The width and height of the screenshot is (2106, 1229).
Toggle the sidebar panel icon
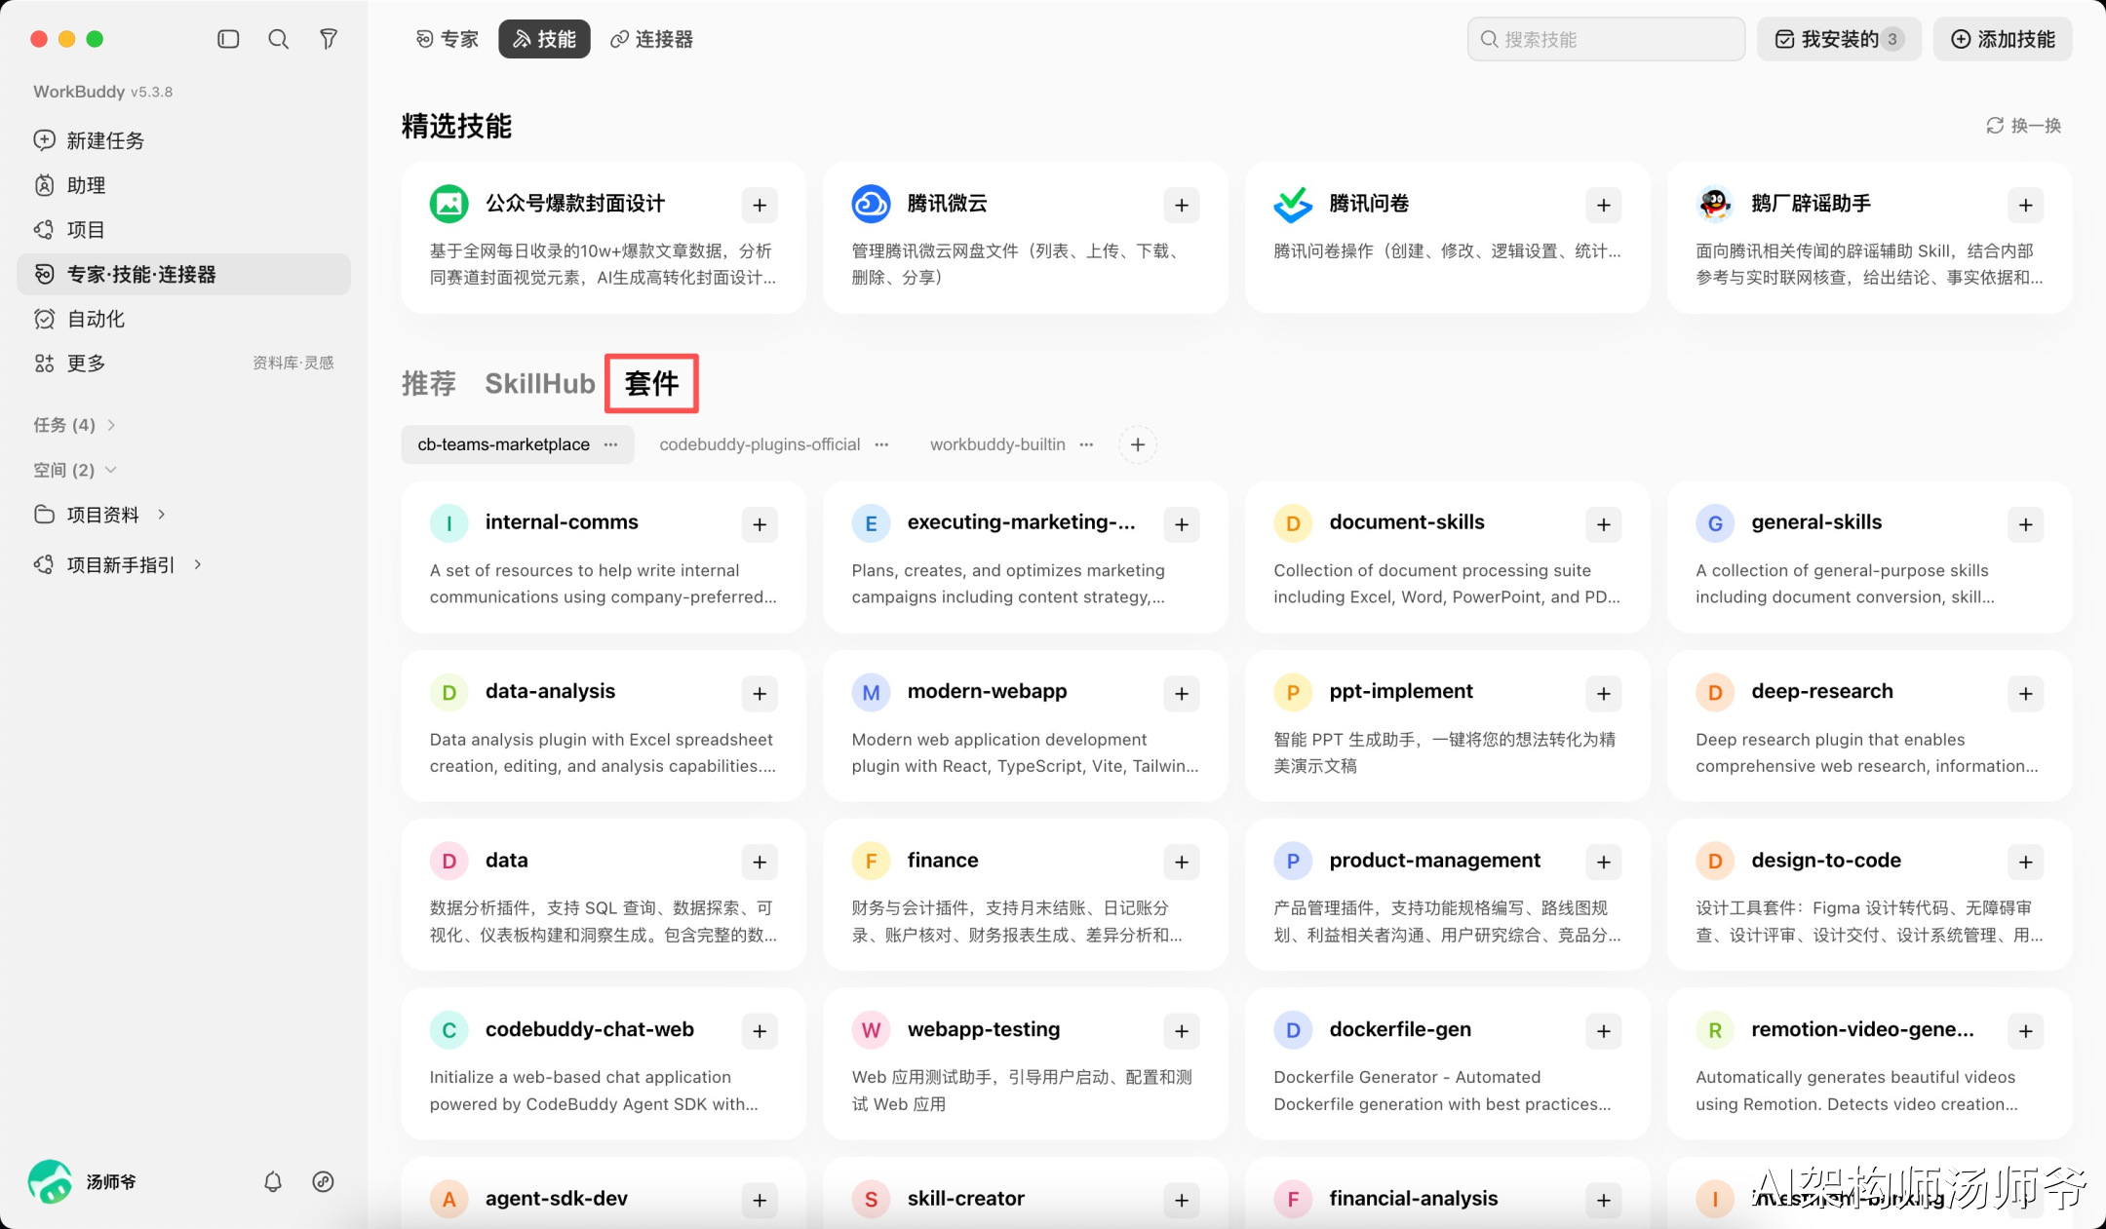tap(228, 39)
